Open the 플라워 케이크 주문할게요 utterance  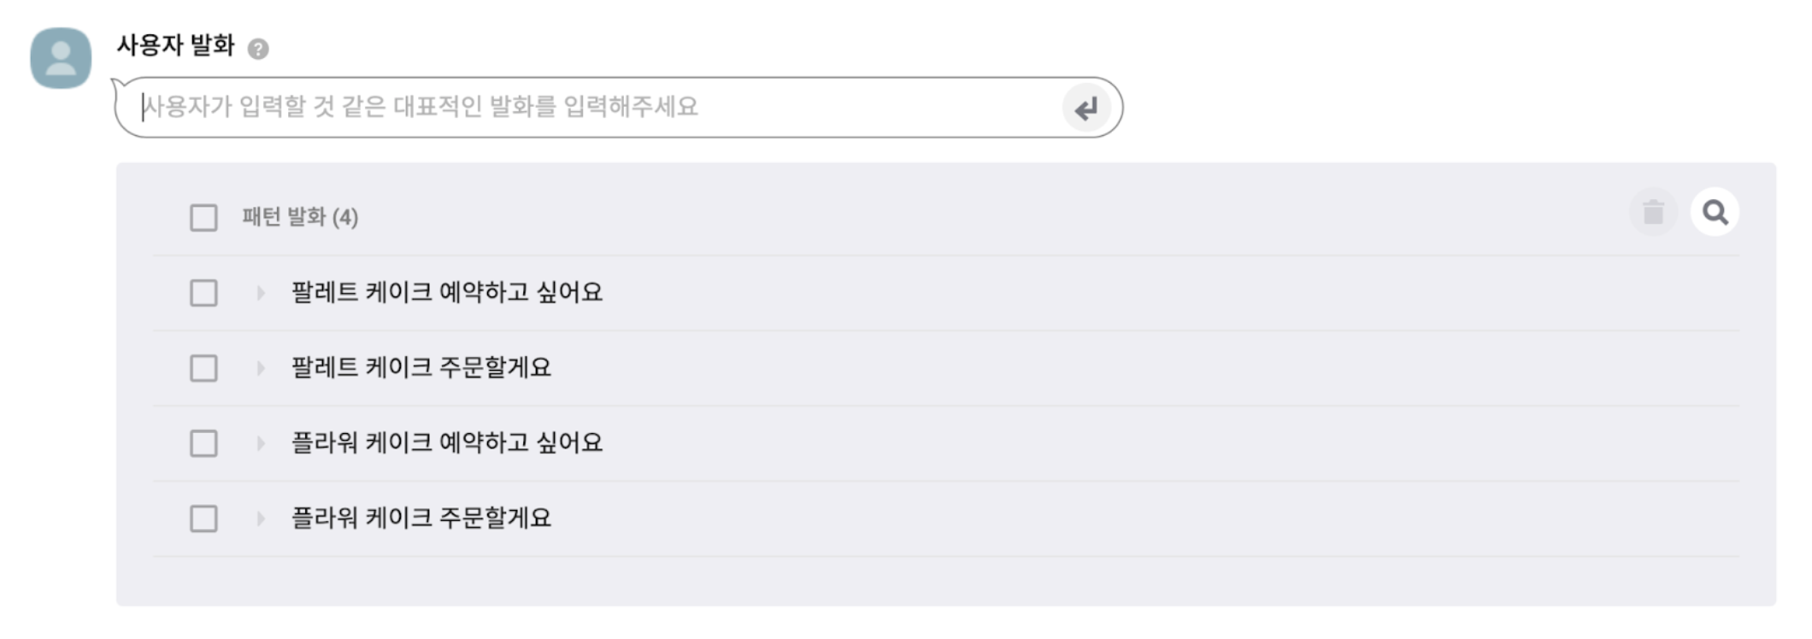point(421,519)
